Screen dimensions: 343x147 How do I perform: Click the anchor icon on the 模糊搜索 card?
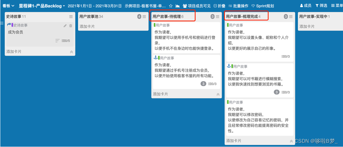click(229, 66)
